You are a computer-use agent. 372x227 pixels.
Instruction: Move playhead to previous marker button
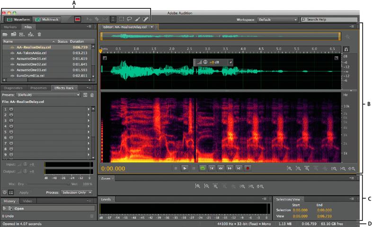[x=212, y=168]
